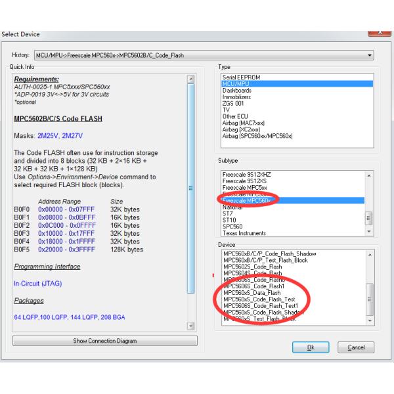Click Subtype list scroll-down arrow

pos(368,232)
